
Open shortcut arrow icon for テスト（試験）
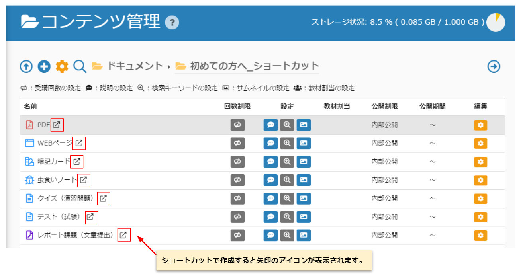[x=91, y=217]
